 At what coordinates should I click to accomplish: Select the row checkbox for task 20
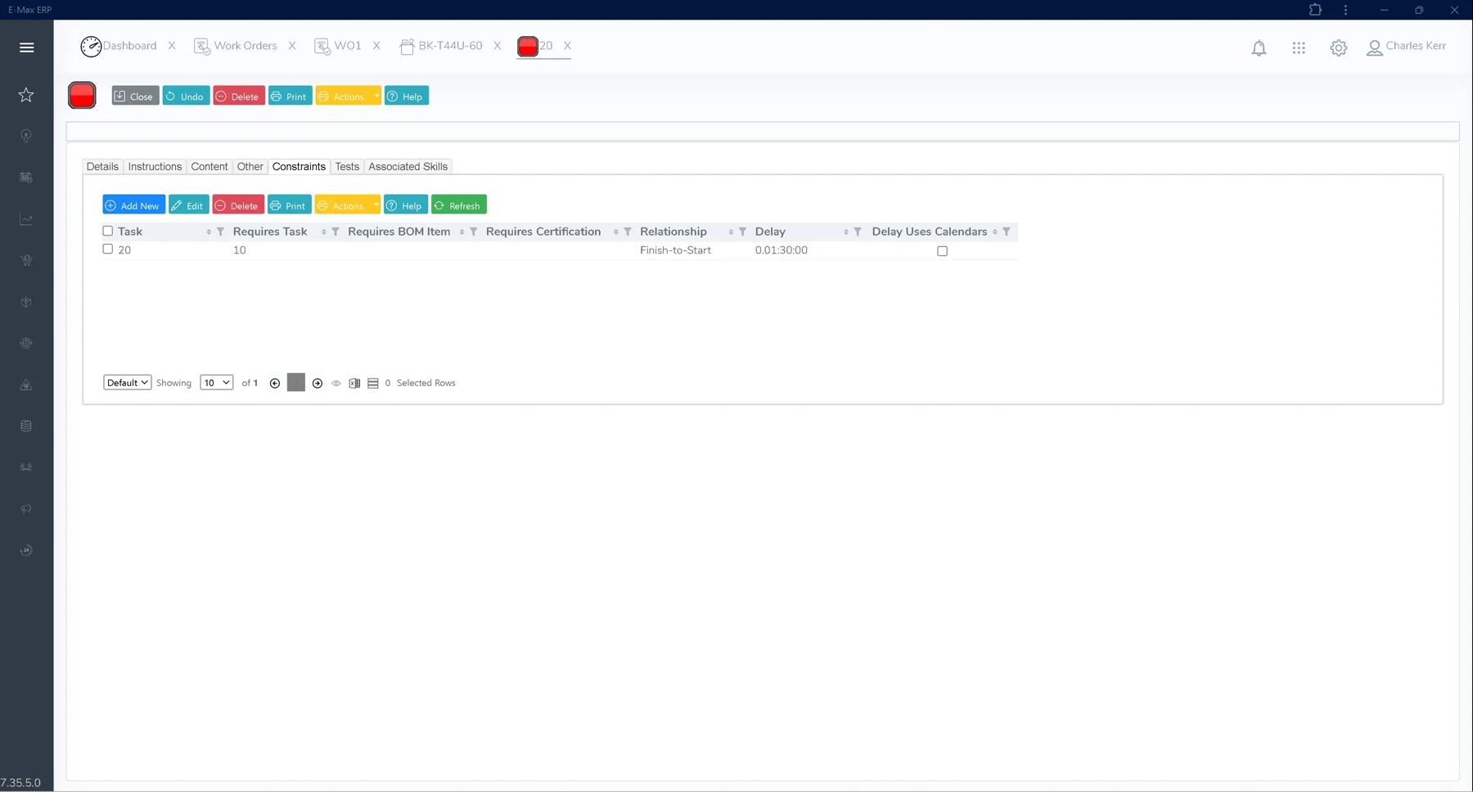coord(107,250)
